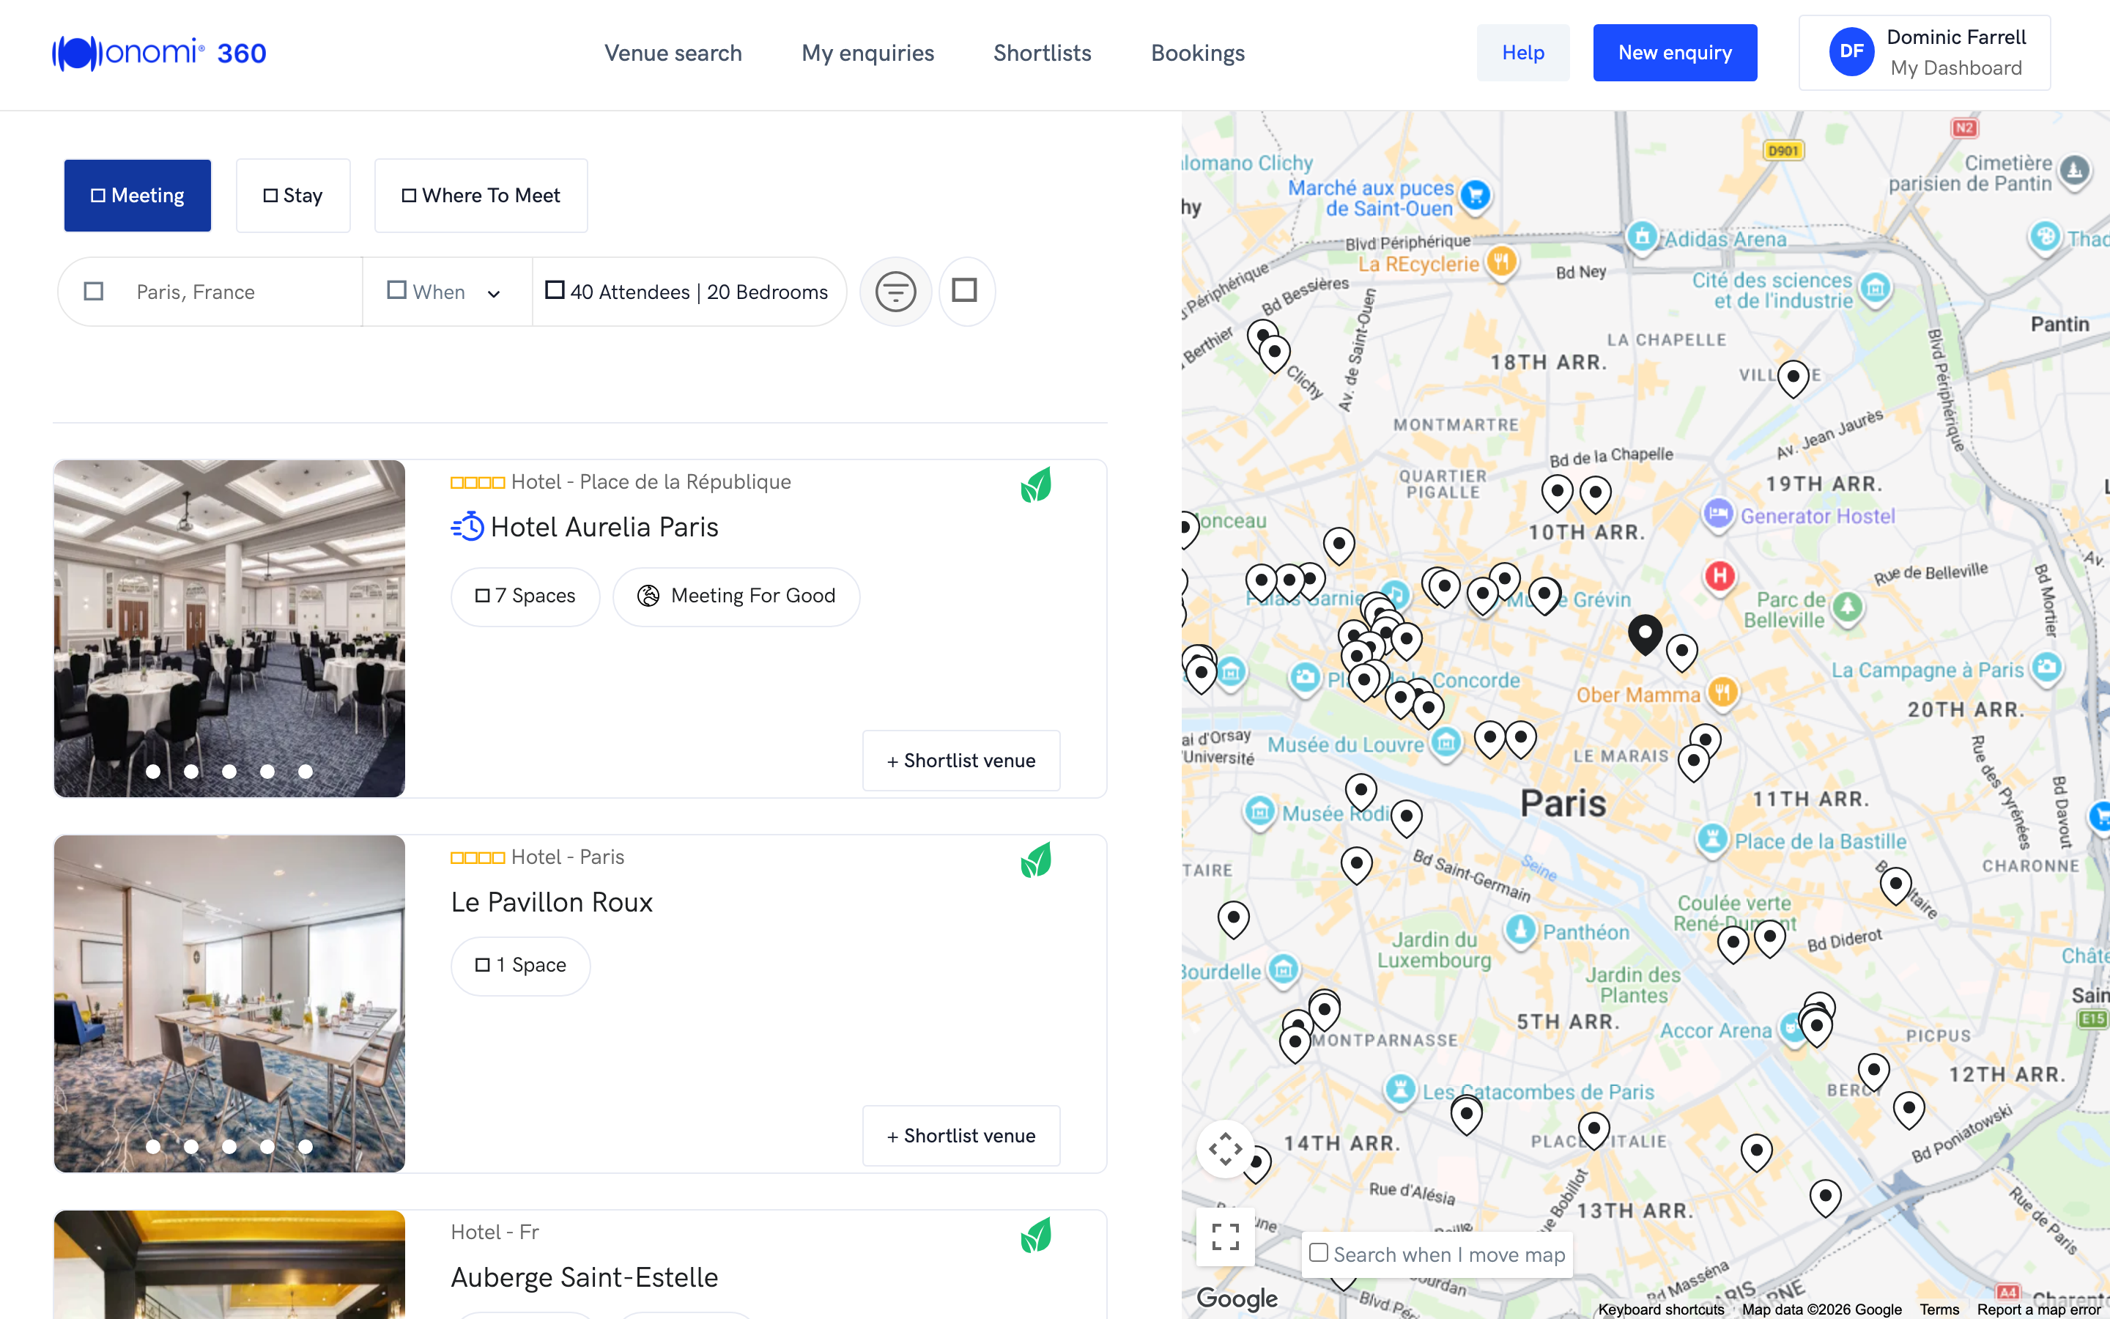Click the Musée du Louvre map marker
2110x1319 pixels.
pos(1446,743)
